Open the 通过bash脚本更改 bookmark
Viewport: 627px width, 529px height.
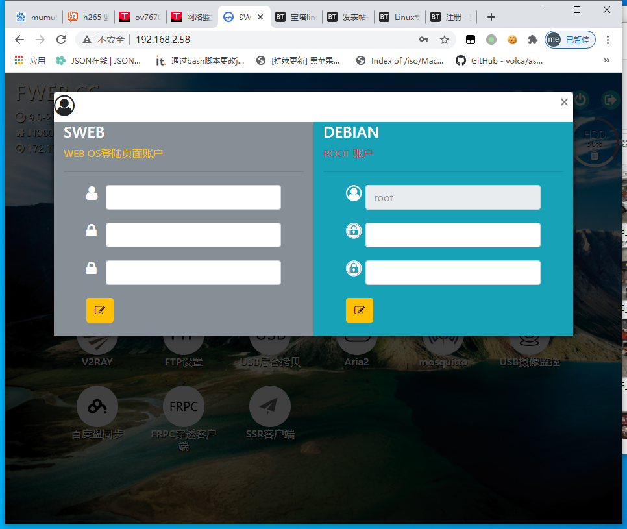point(200,61)
